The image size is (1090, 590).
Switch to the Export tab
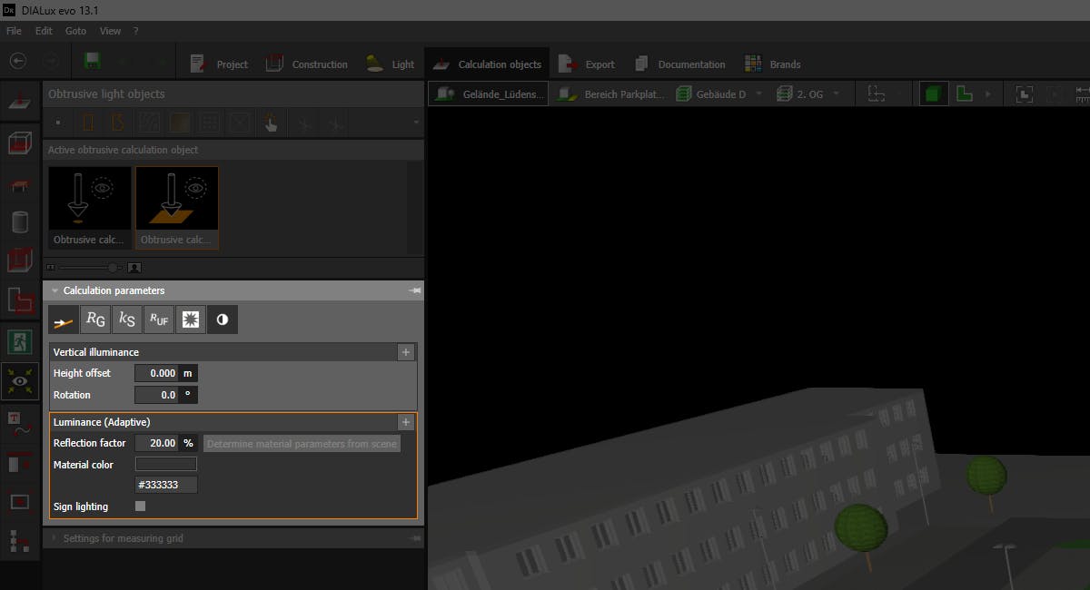(587, 64)
